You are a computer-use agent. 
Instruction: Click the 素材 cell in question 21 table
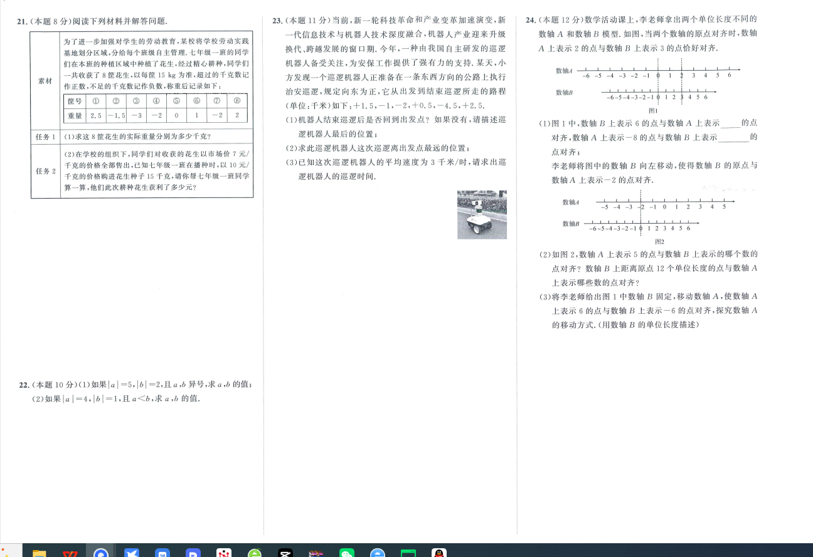[45, 81]
